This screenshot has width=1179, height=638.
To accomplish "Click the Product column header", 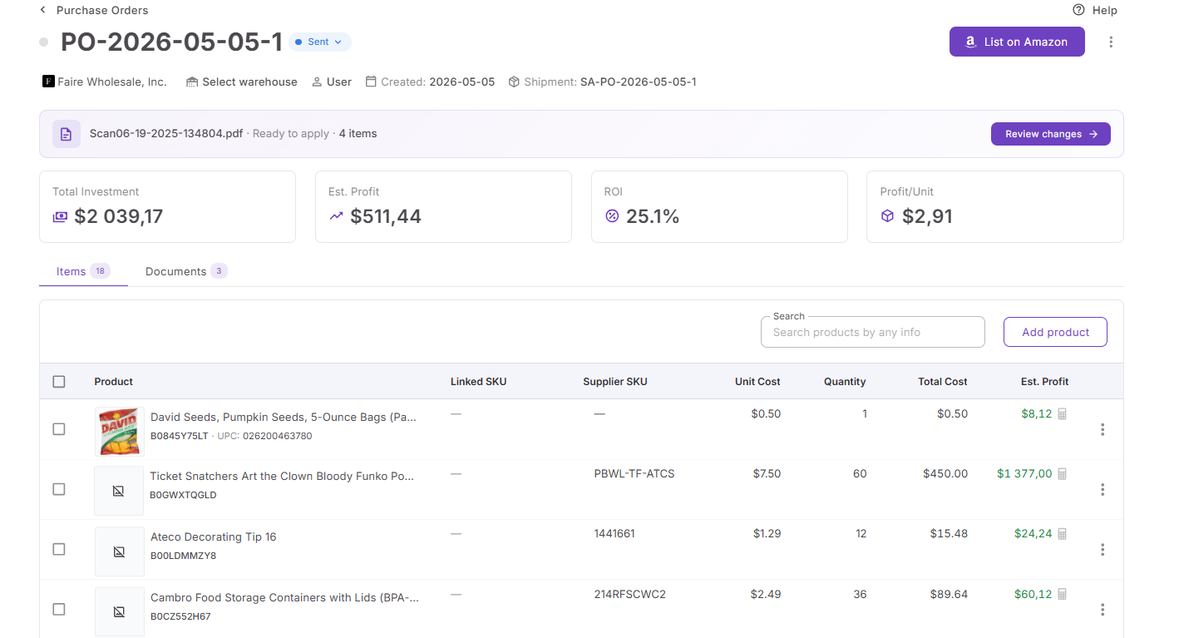I will click(x=114, y=381).
